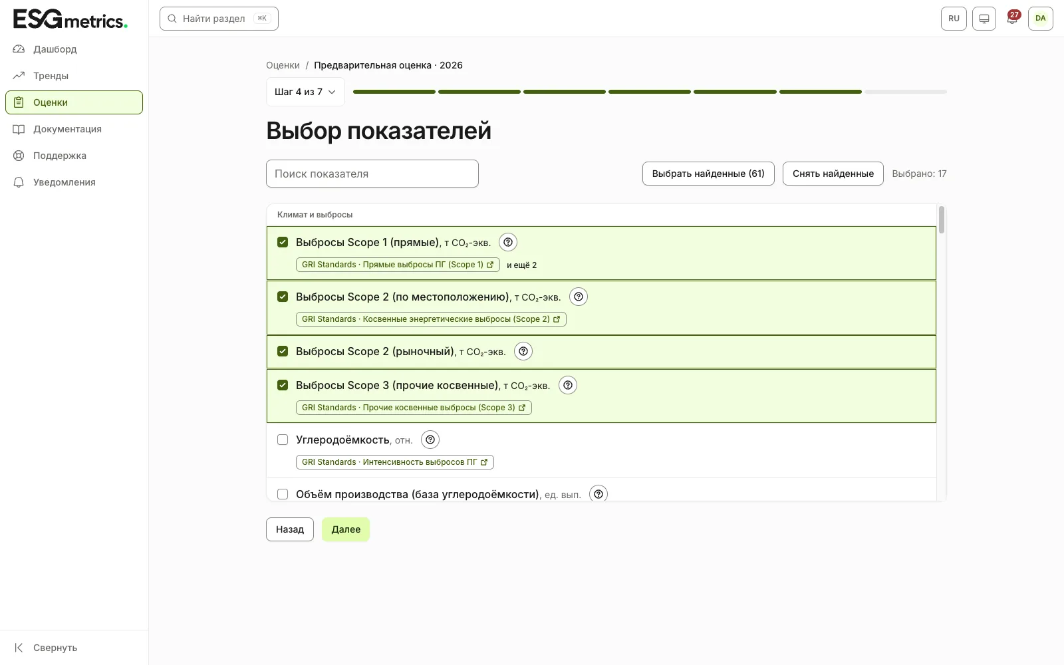
Task: Open help for Выбросы Scope 2 (рыночный)
Action: click(523, 351)
